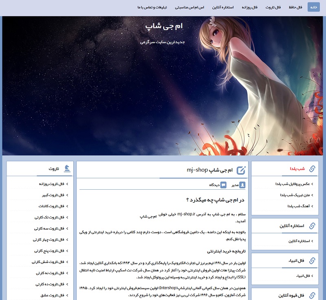Click the comment bubble icon beside دیدگاه
The image size is (326, 300).
click(x=223, y=185)
